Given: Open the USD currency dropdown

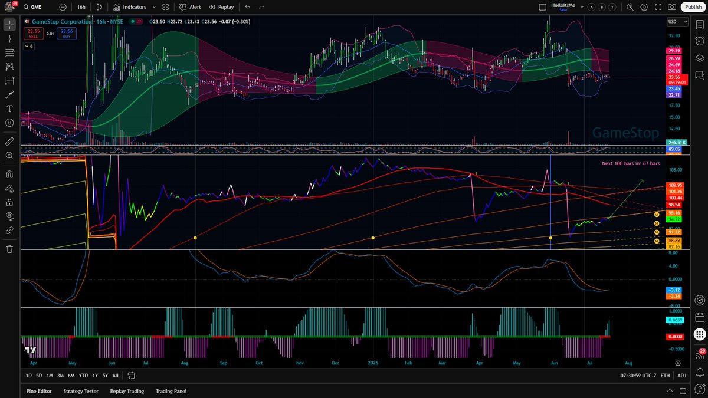Looking at the screenshot, I should point(677,22).
